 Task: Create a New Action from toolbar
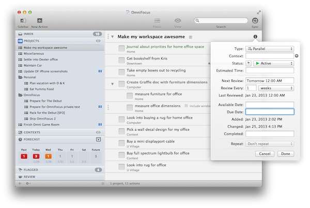pyautogui.click(x=40, y=21)
